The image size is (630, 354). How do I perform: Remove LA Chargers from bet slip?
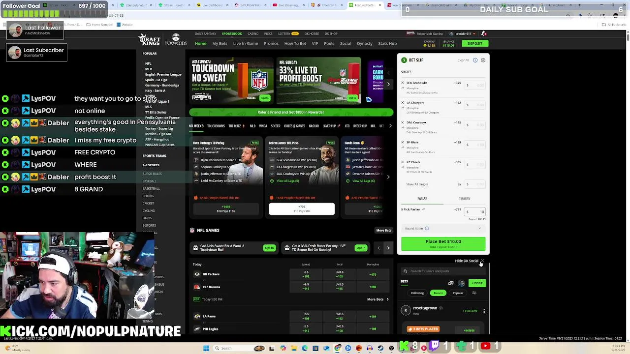(x=402, y=103)
